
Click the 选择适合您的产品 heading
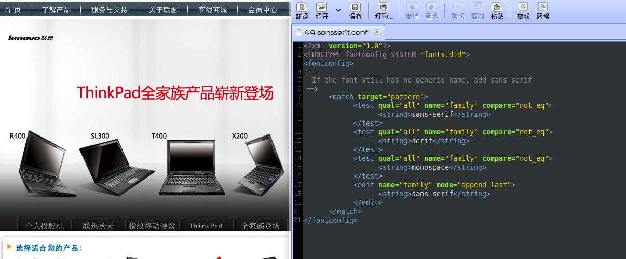pos(49,248)
